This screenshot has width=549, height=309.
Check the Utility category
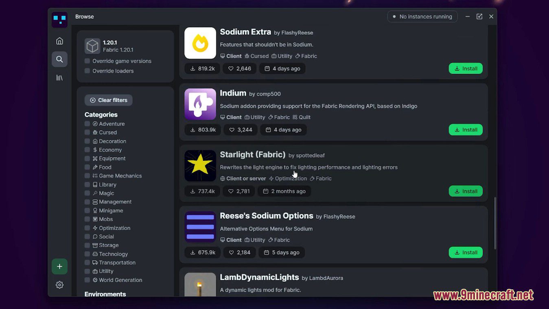click(87, 271)
